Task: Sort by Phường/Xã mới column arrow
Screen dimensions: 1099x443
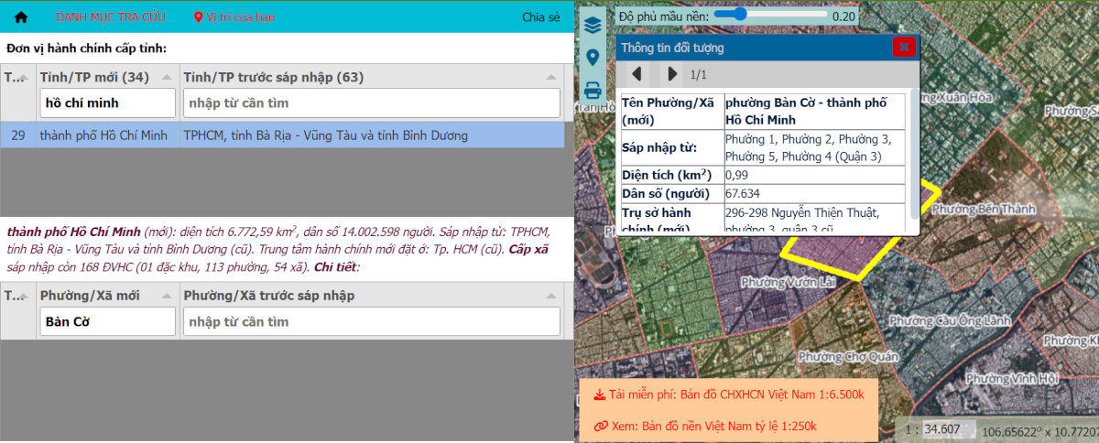Action: (168, 296)
